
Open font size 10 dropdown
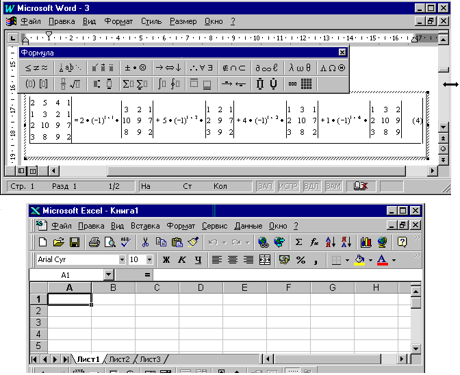pyautogui.click(x=150, y=259)
